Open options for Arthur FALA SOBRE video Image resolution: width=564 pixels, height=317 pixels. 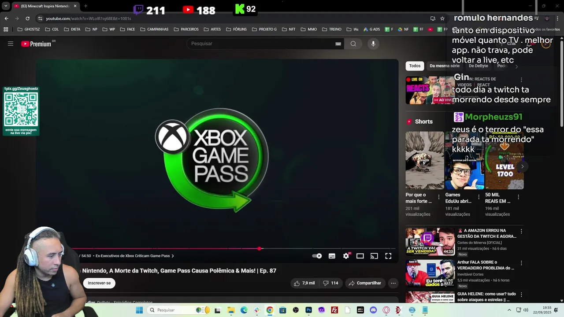(521, 263)
